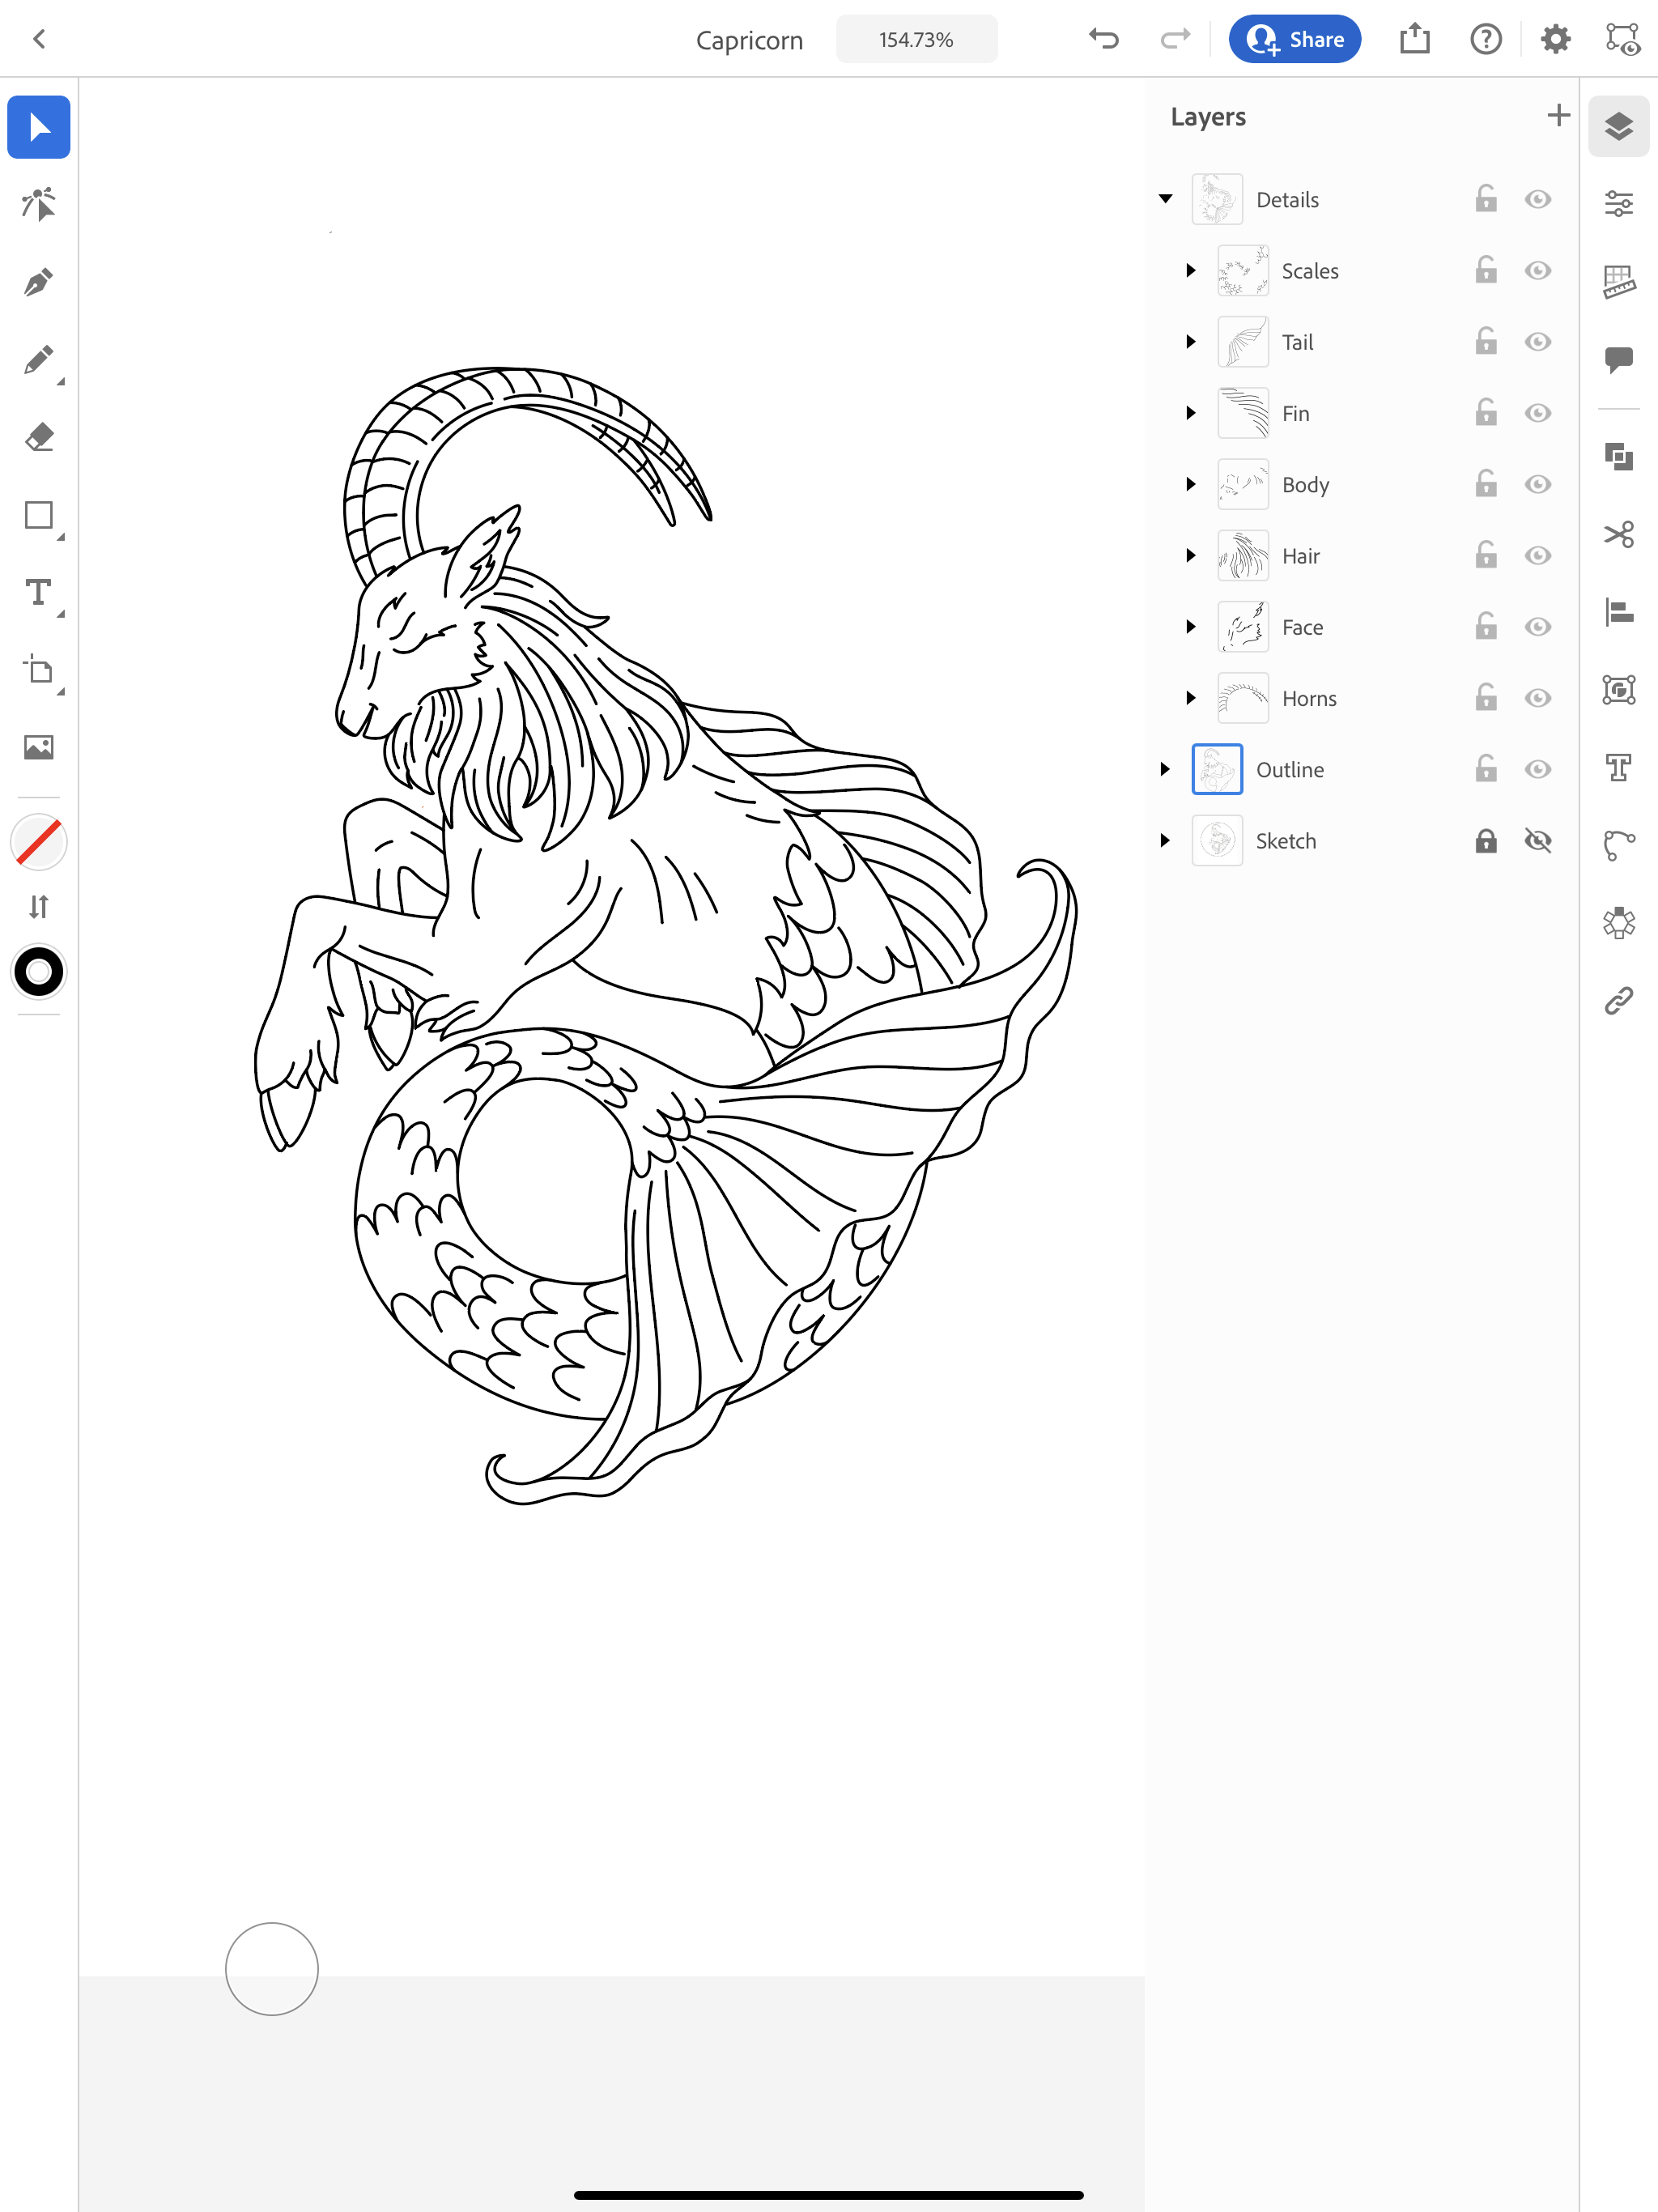1658x2212 pixels.
Task: Select the Pencil tool
Action: click(39, 360)
